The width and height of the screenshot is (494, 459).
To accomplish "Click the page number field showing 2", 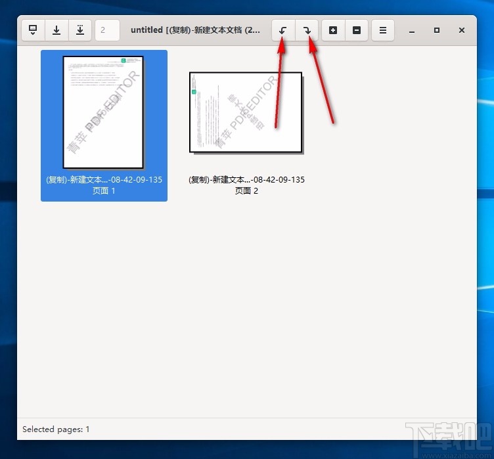I will 107,30.
